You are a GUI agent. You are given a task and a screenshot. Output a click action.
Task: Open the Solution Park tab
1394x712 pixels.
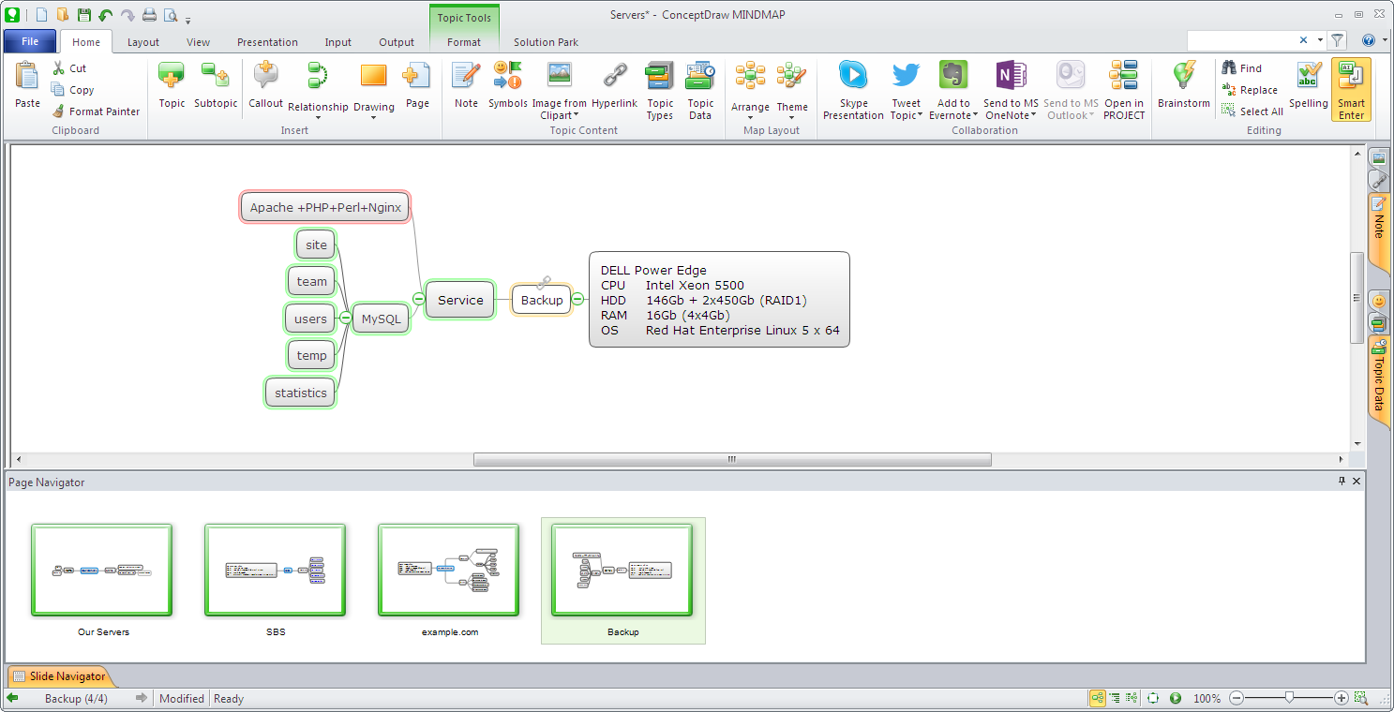(x=546, y=42)
